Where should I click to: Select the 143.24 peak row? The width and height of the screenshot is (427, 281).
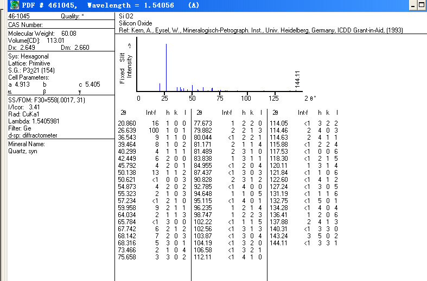[x=304, y=236]
